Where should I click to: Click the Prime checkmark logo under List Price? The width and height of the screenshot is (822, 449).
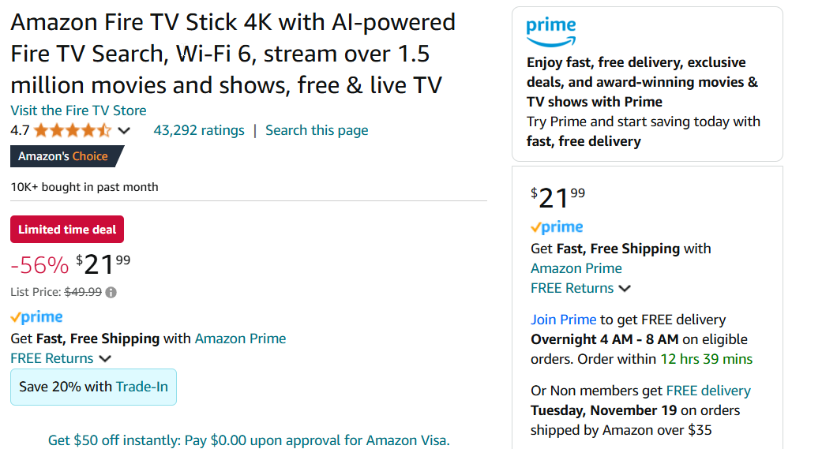36,317
